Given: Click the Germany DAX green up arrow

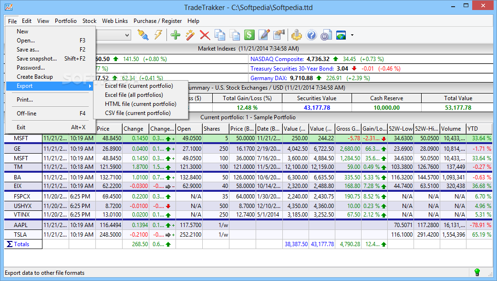Looking at the screenshot, I should 319,78.
